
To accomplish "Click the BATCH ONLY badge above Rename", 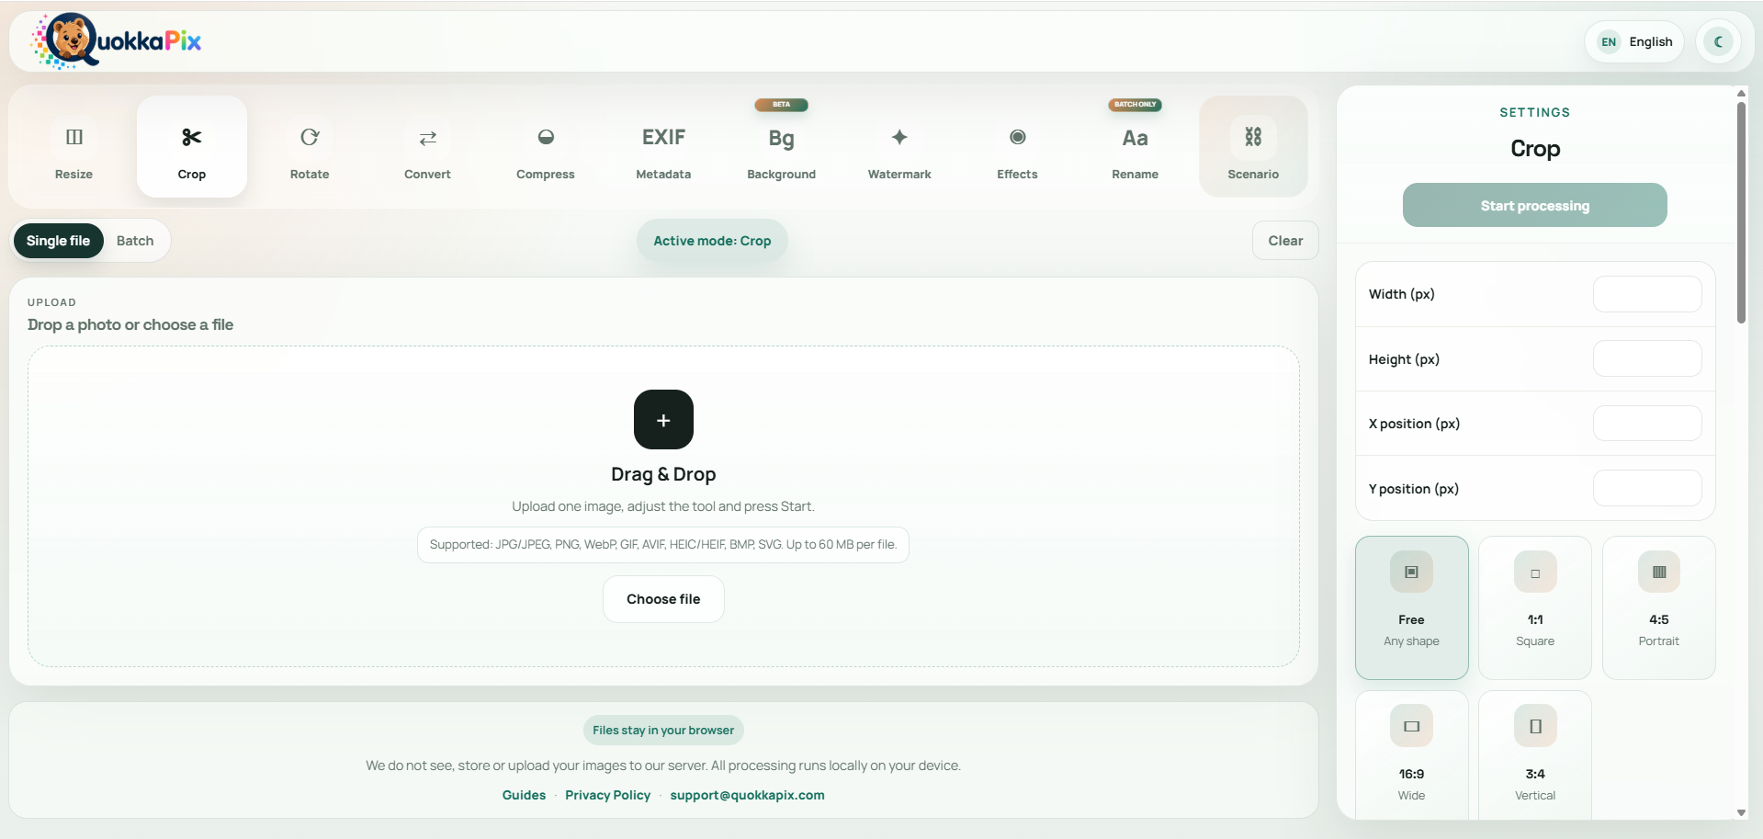I will click(1136, 105).
